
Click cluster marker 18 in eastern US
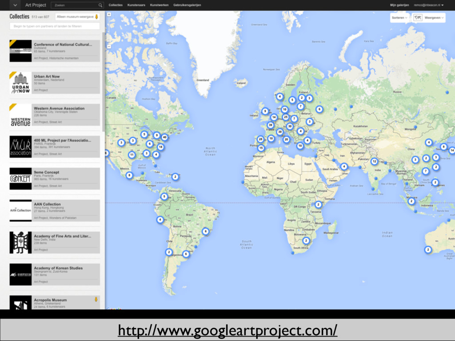coord(160,147)
